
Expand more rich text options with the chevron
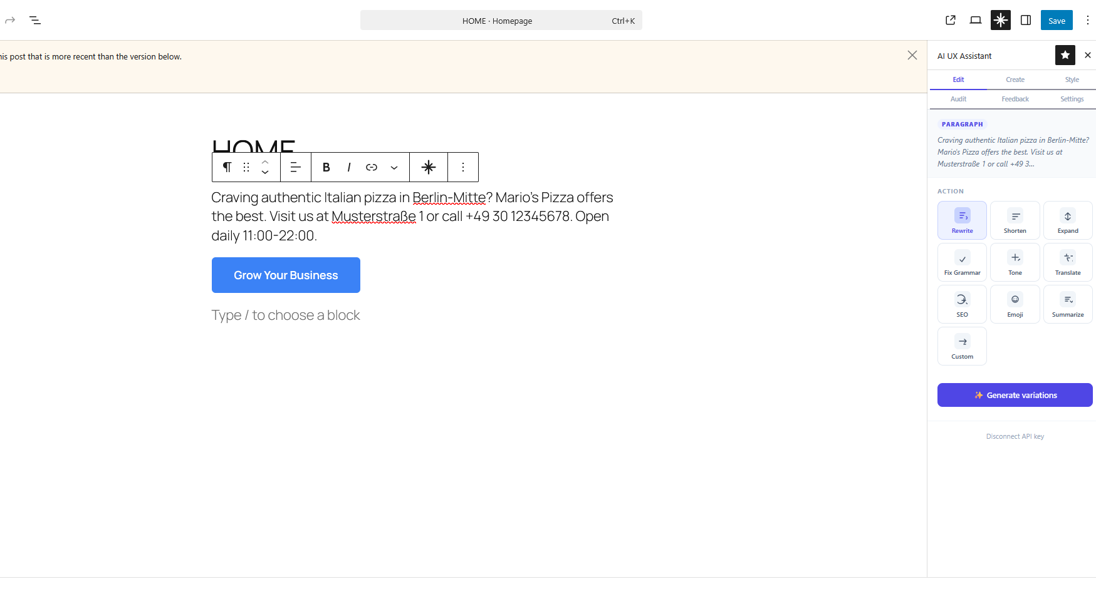394,167
